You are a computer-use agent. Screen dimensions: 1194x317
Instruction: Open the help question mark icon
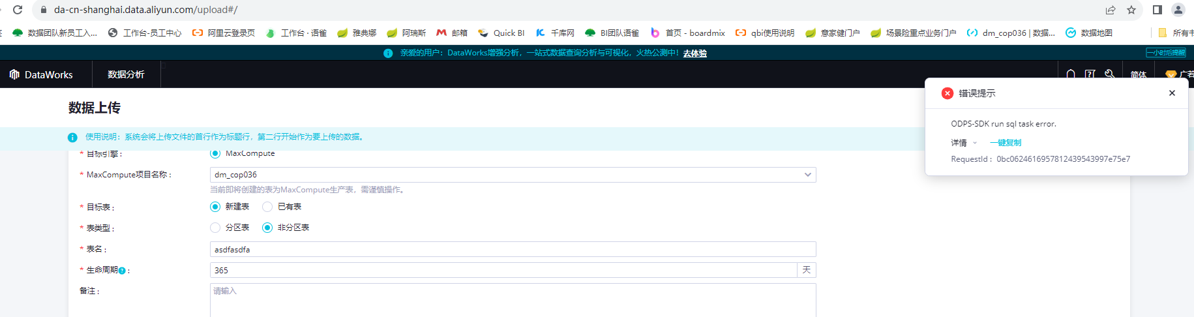(1090, 74)
